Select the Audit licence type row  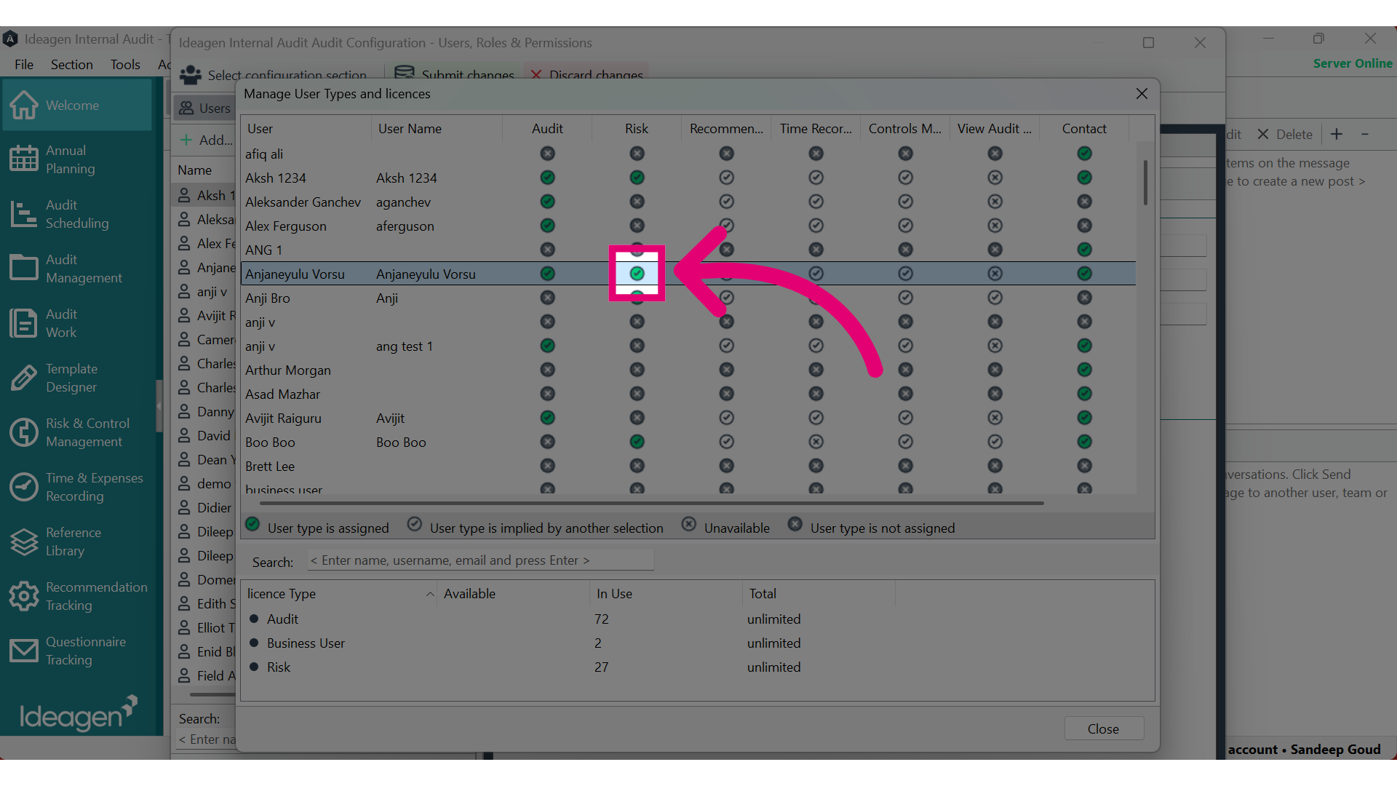(x=697, y=619)
